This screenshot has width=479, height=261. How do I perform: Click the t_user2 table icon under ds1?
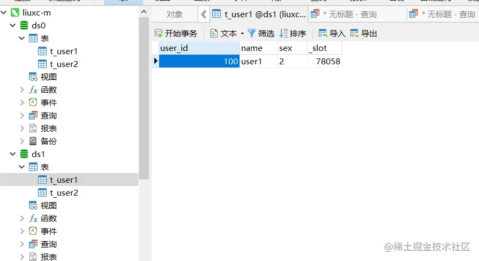(42, 193)
